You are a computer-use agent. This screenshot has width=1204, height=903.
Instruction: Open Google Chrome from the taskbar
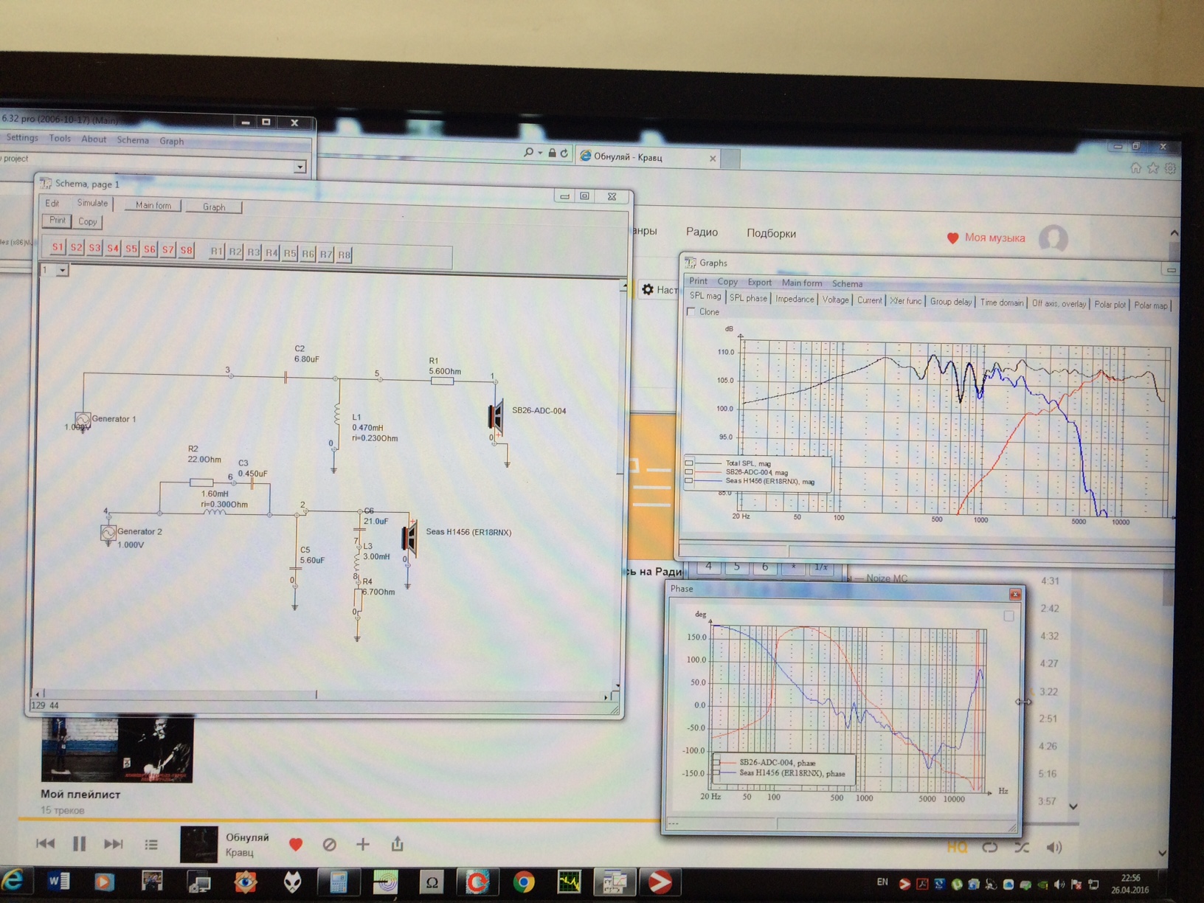click(524, 882)
